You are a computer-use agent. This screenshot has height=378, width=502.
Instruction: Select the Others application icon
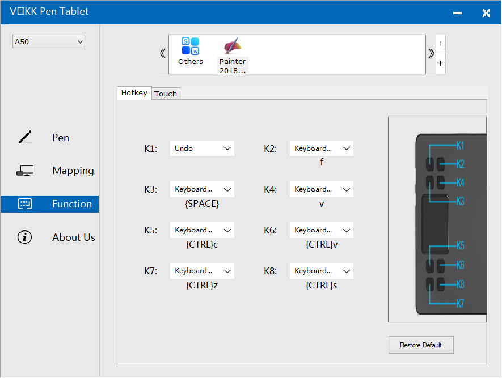coord(190,46)
